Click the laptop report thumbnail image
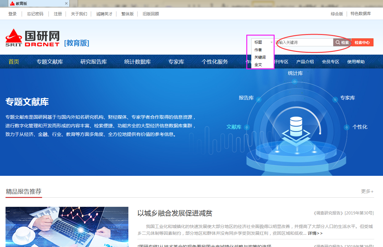Screen dimensions: 383x247 (x=67, y=227)
